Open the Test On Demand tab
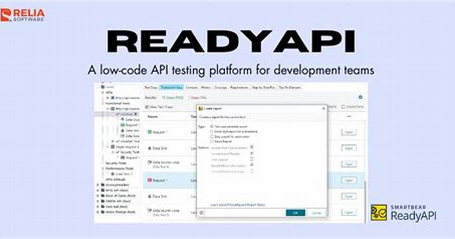455x239 pixels. tap(290, 88)
